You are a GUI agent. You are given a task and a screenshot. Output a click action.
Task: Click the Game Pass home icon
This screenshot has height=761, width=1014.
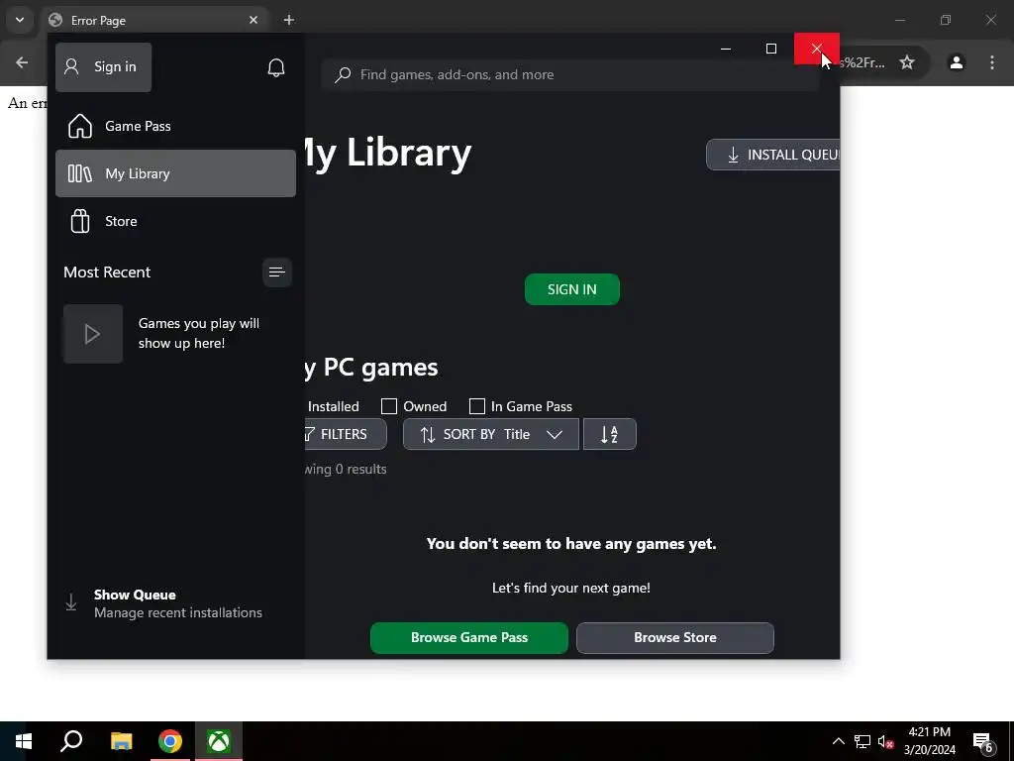pos(80,126)
